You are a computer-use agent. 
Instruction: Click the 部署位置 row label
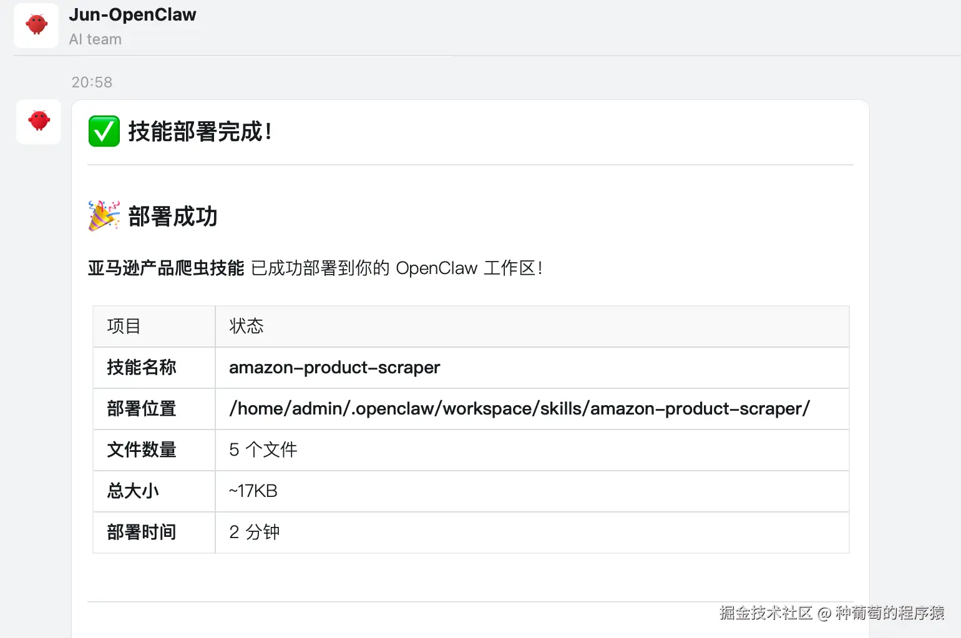coord(142,409)
